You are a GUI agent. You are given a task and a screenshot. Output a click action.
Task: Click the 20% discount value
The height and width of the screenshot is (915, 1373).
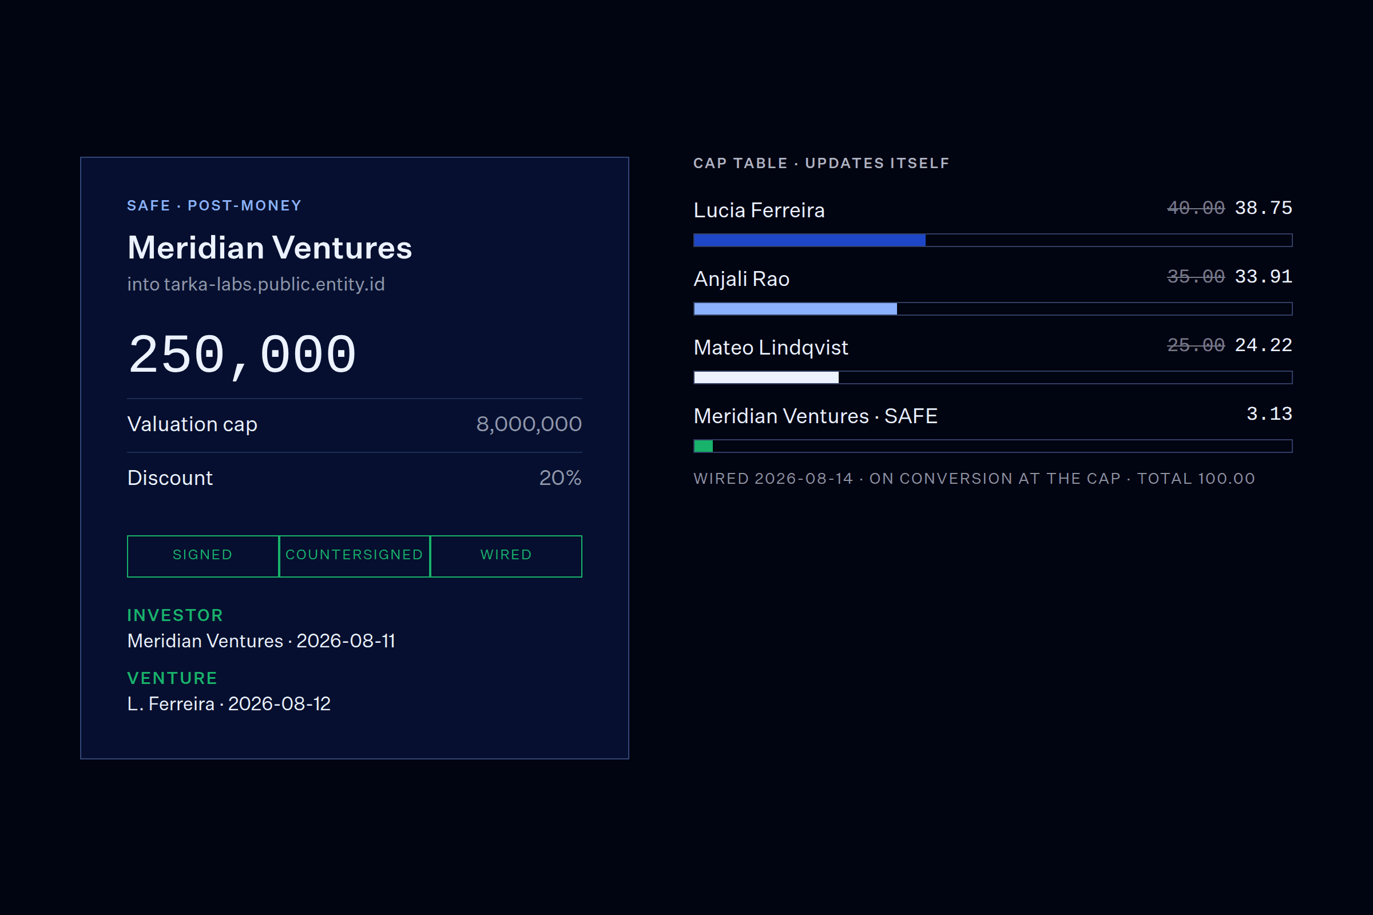click(x=560, y=478)
